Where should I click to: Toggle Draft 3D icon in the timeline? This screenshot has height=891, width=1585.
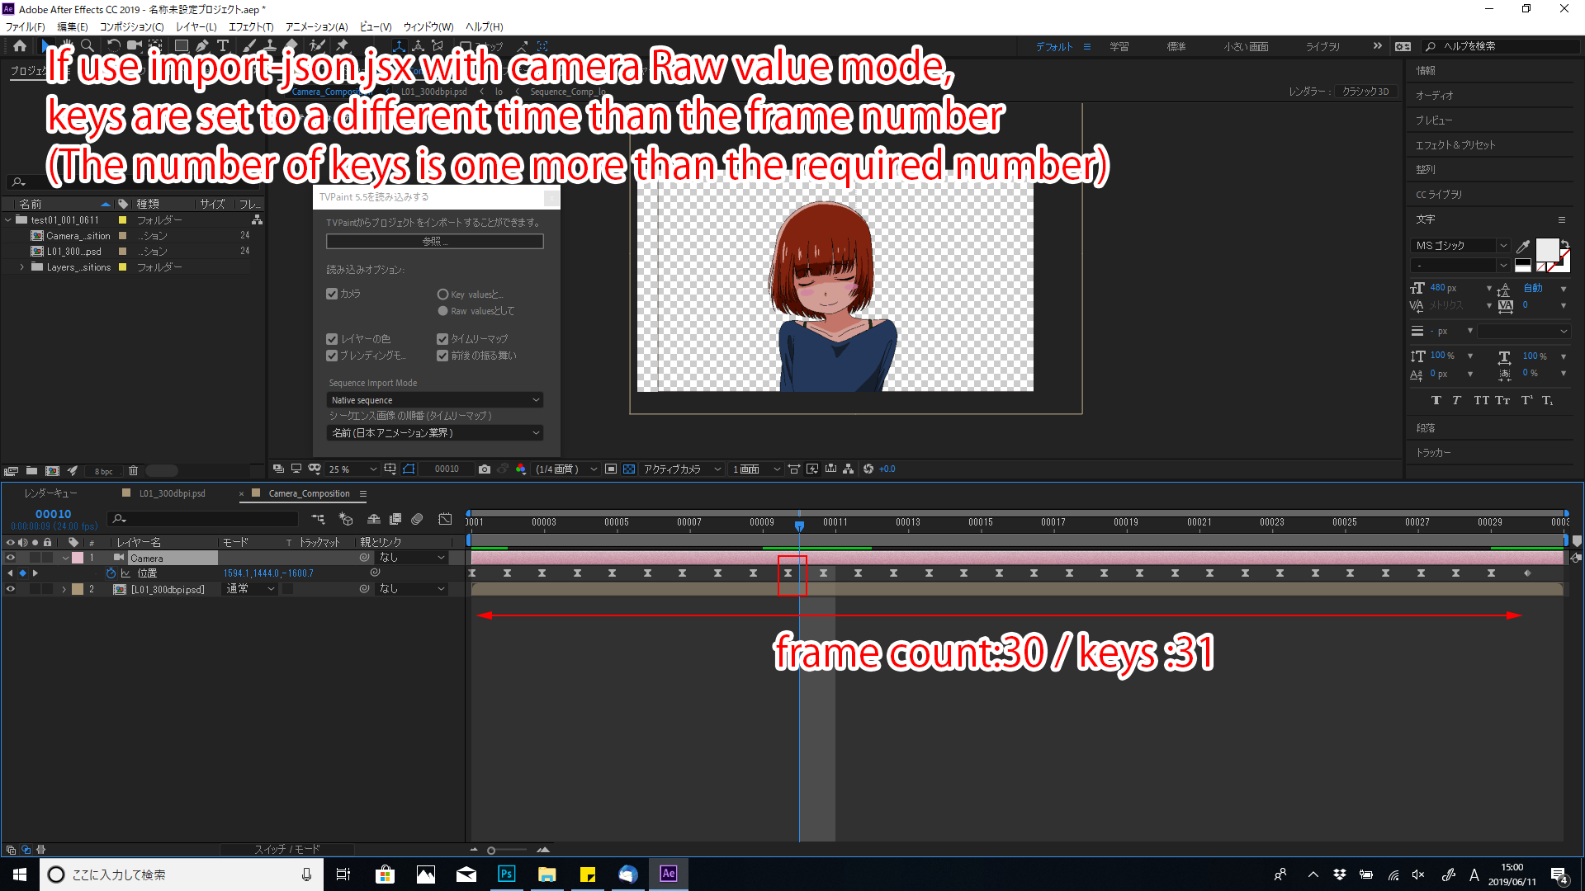[x=346, y=519]
